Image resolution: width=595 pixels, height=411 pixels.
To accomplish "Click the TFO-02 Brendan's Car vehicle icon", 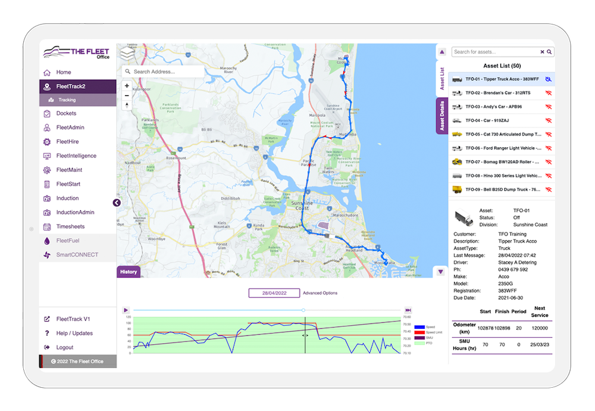I will [x=457, y=93].
